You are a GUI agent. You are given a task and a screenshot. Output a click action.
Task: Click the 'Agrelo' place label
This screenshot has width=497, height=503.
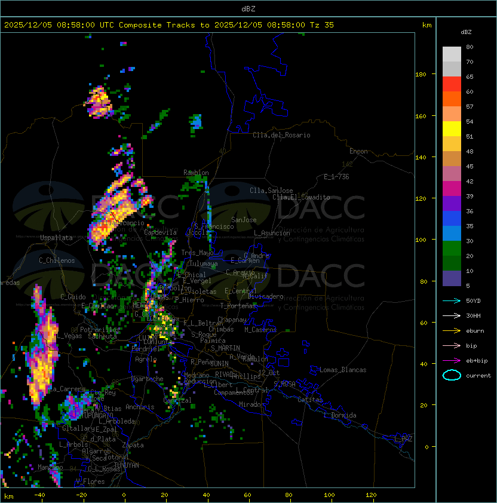[146, 359]
